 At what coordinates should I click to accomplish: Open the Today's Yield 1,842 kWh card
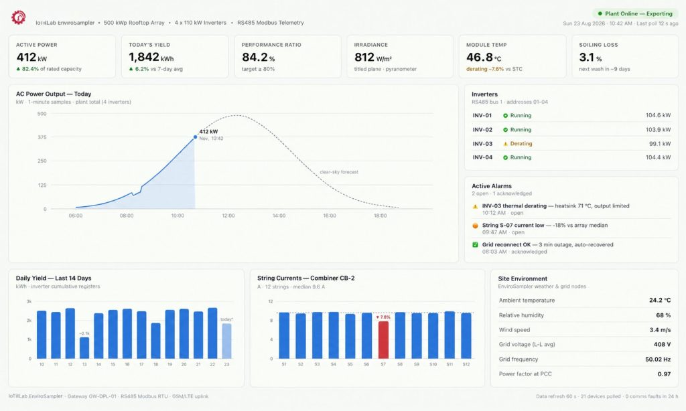[175, 57]
